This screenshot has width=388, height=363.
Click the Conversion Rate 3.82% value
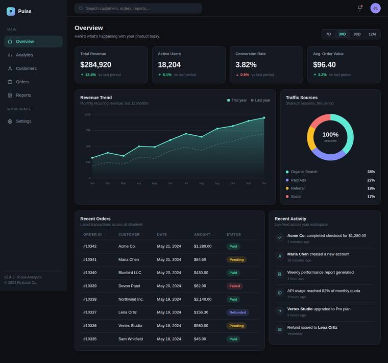pyautogui.click(x=246, y=65)
